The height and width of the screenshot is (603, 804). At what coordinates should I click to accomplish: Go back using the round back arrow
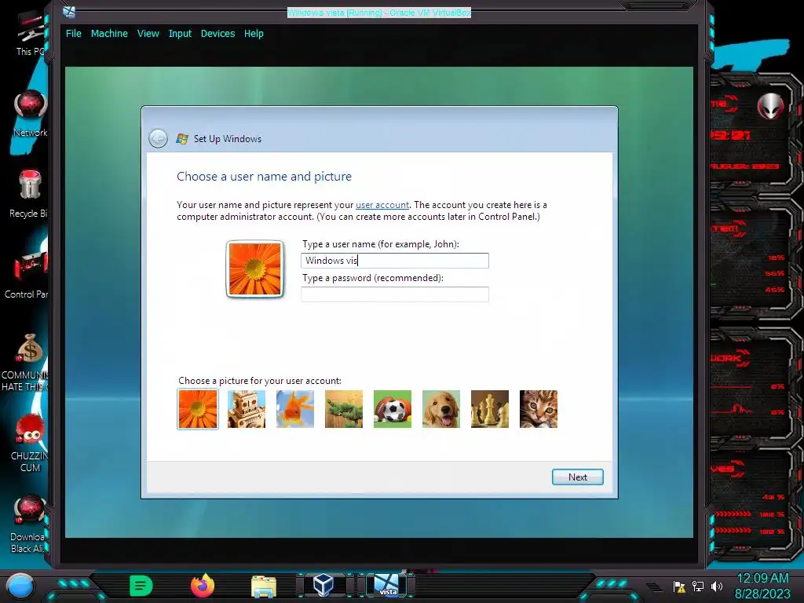158,138
